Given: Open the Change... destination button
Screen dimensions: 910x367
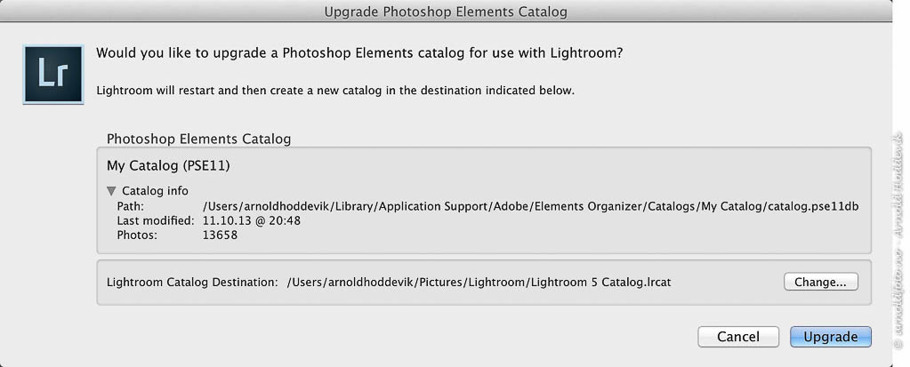Looking at the screenshot, I should pyautogui.click(x=821, y=283).
